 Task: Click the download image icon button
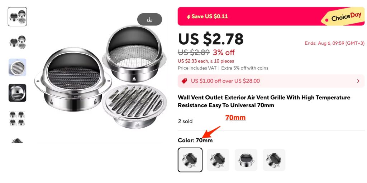click(x=149, y=19)
